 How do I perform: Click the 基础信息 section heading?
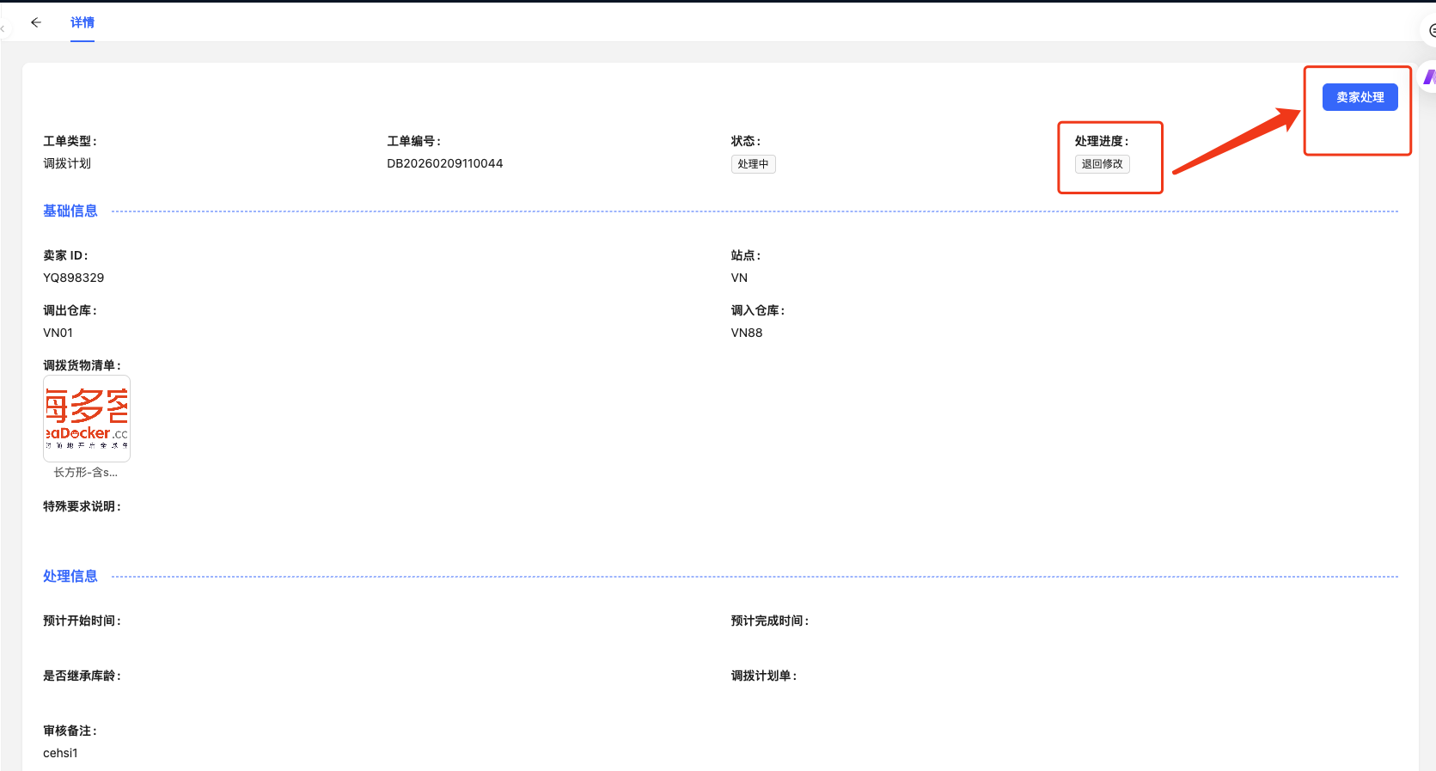(x=70, y=211)
